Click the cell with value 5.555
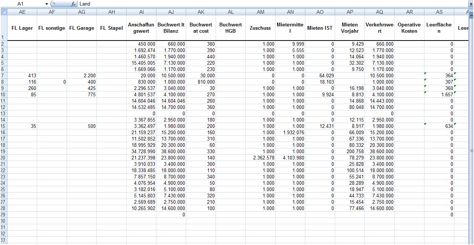This screenshot has height=245, width=474. [290, 50]
